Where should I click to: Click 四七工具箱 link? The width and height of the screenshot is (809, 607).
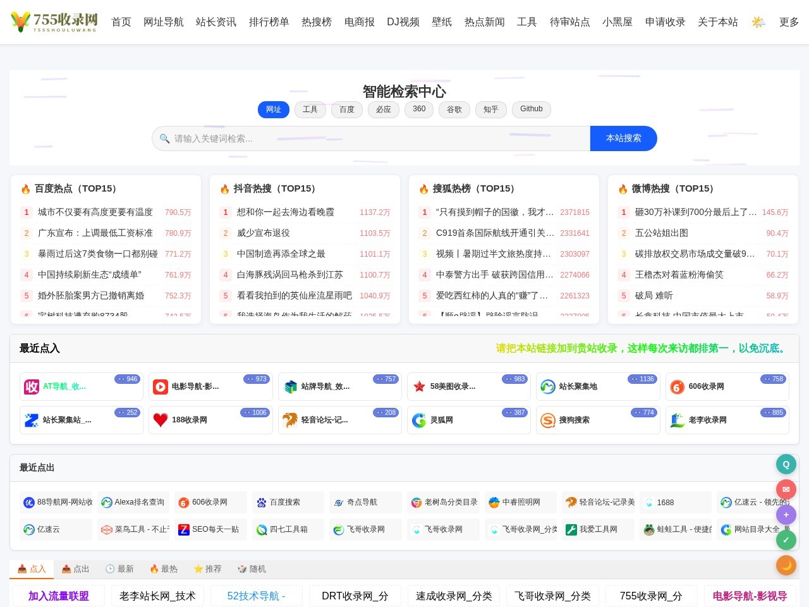tap(289, 530)
